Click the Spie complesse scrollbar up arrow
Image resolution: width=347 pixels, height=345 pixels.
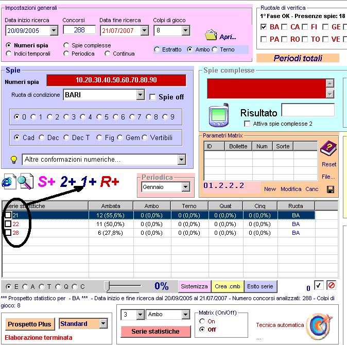329,83
